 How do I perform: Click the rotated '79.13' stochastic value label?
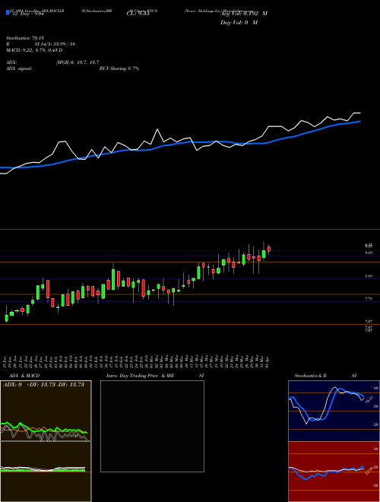click(369, 399)
